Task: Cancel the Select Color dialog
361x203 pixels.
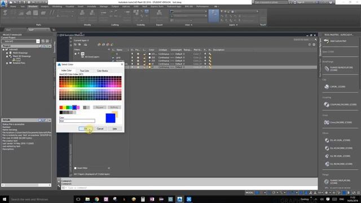Action: [x=100, y=129]
